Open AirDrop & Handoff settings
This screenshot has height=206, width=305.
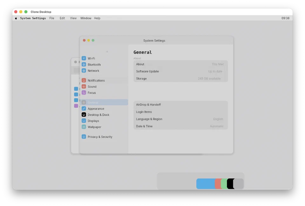[180, 105]
